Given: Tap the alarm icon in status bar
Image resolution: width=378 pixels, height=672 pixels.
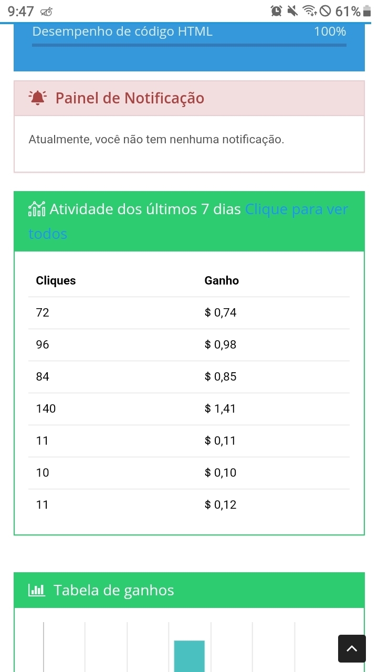Looking at the screenshot, I should (x=277, y=11).
